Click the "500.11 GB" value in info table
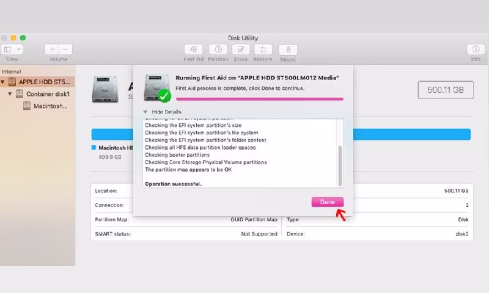The height and width of the screenshot is (293, 489). pos(456,191)
